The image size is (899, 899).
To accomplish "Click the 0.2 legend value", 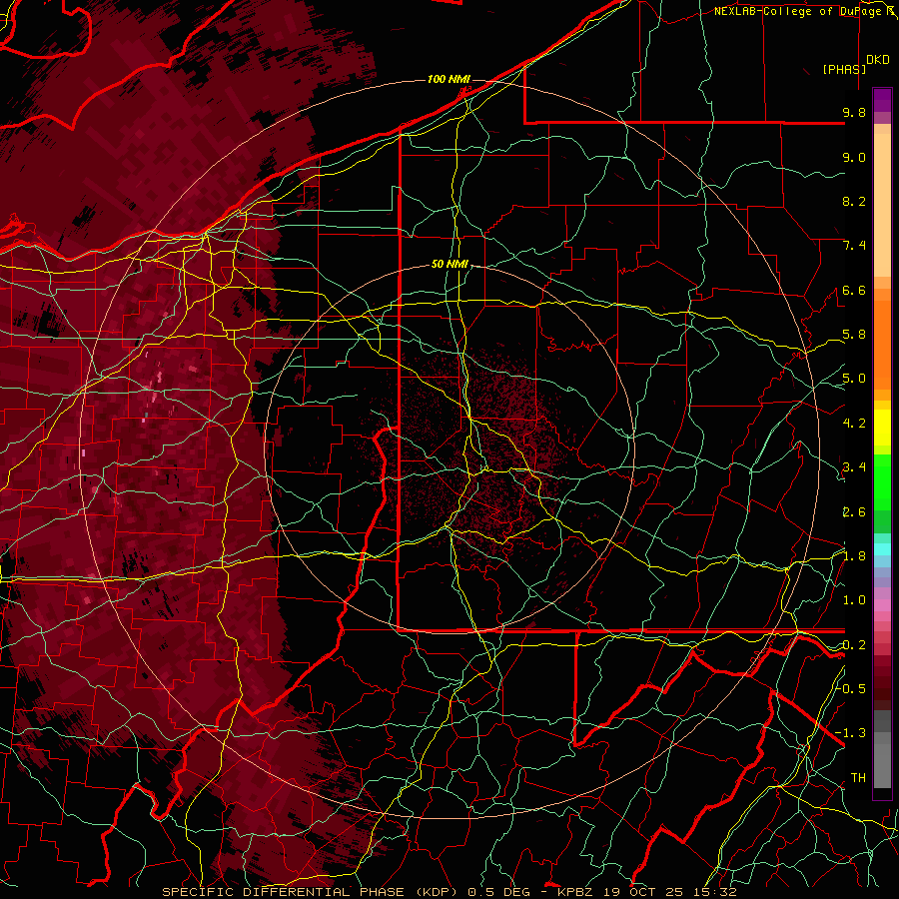I will [x=854, y=645].
